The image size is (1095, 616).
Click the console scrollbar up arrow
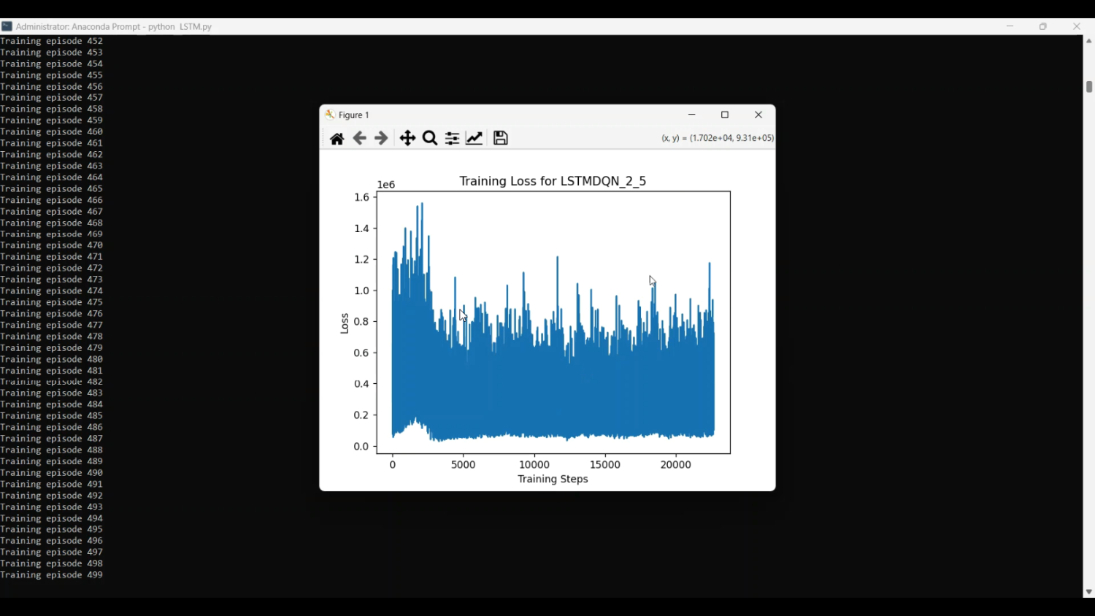pyautogui.click(x=1089, y=41)
